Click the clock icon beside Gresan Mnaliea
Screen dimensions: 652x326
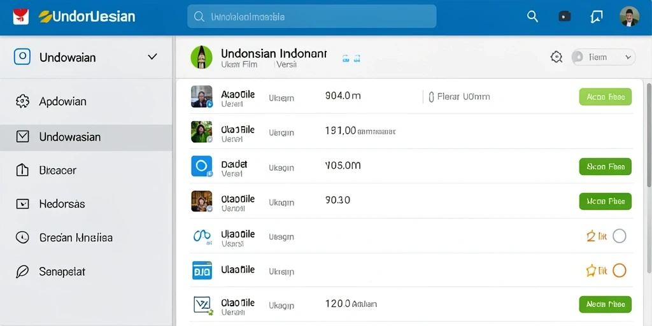click(x=22, y=237)
